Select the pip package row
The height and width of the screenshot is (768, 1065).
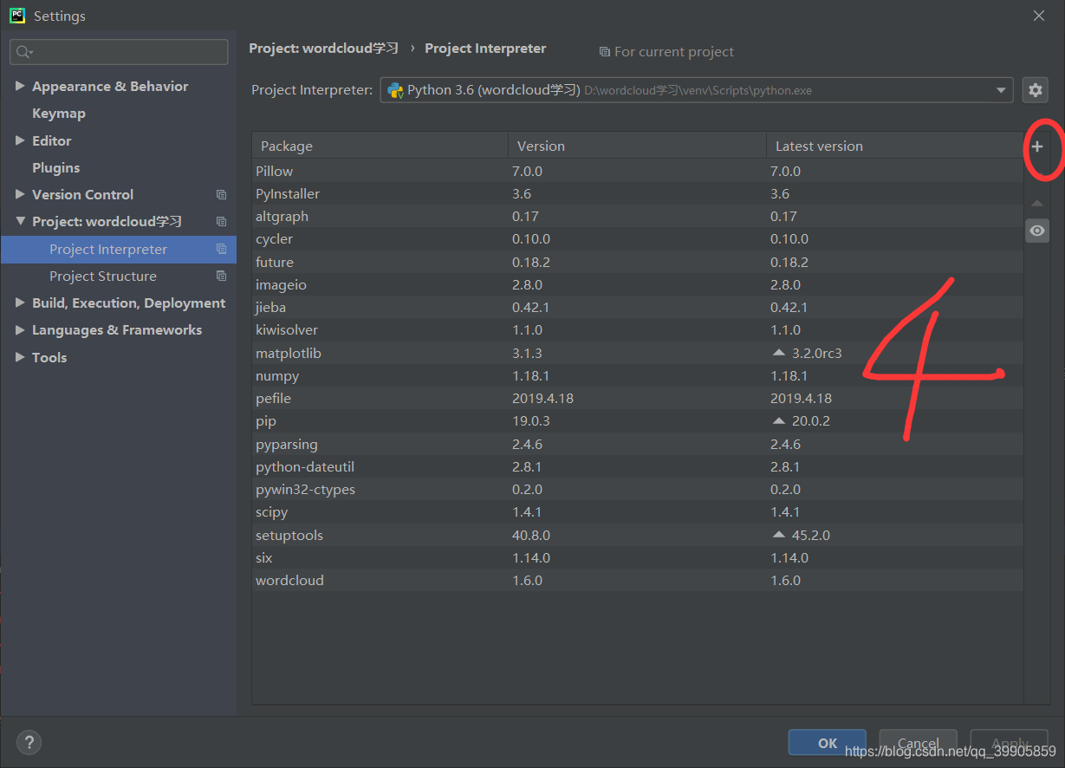tap(637, 420)
